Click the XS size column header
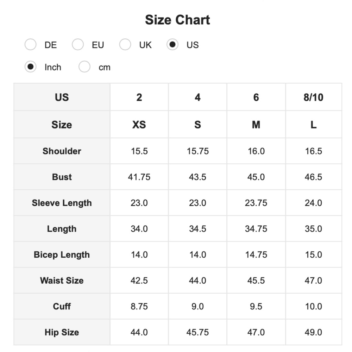352x352 pixels. click(139, 125)
